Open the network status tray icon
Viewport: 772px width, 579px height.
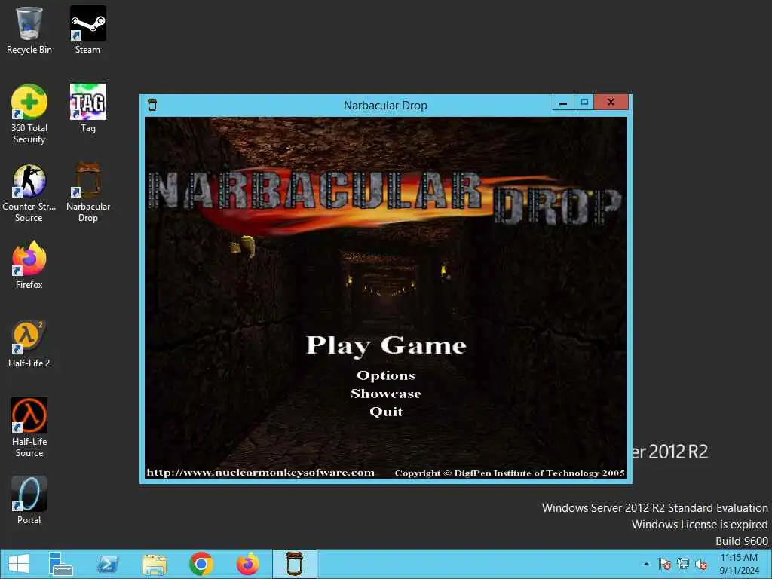683,564
